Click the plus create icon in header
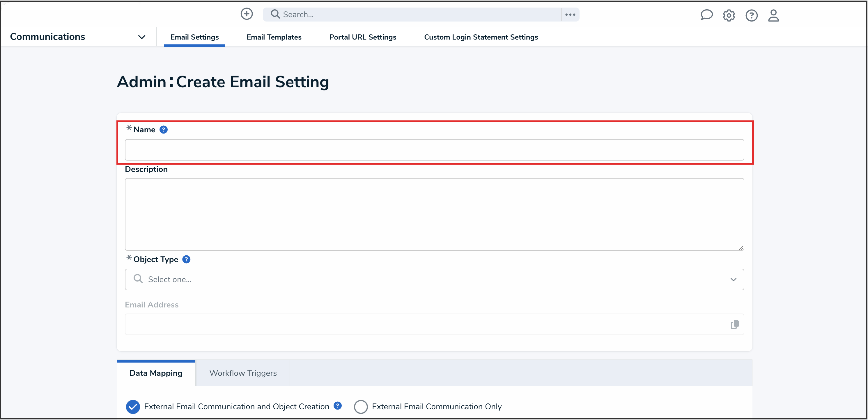 pyautogui.click(x=246, y=14)
